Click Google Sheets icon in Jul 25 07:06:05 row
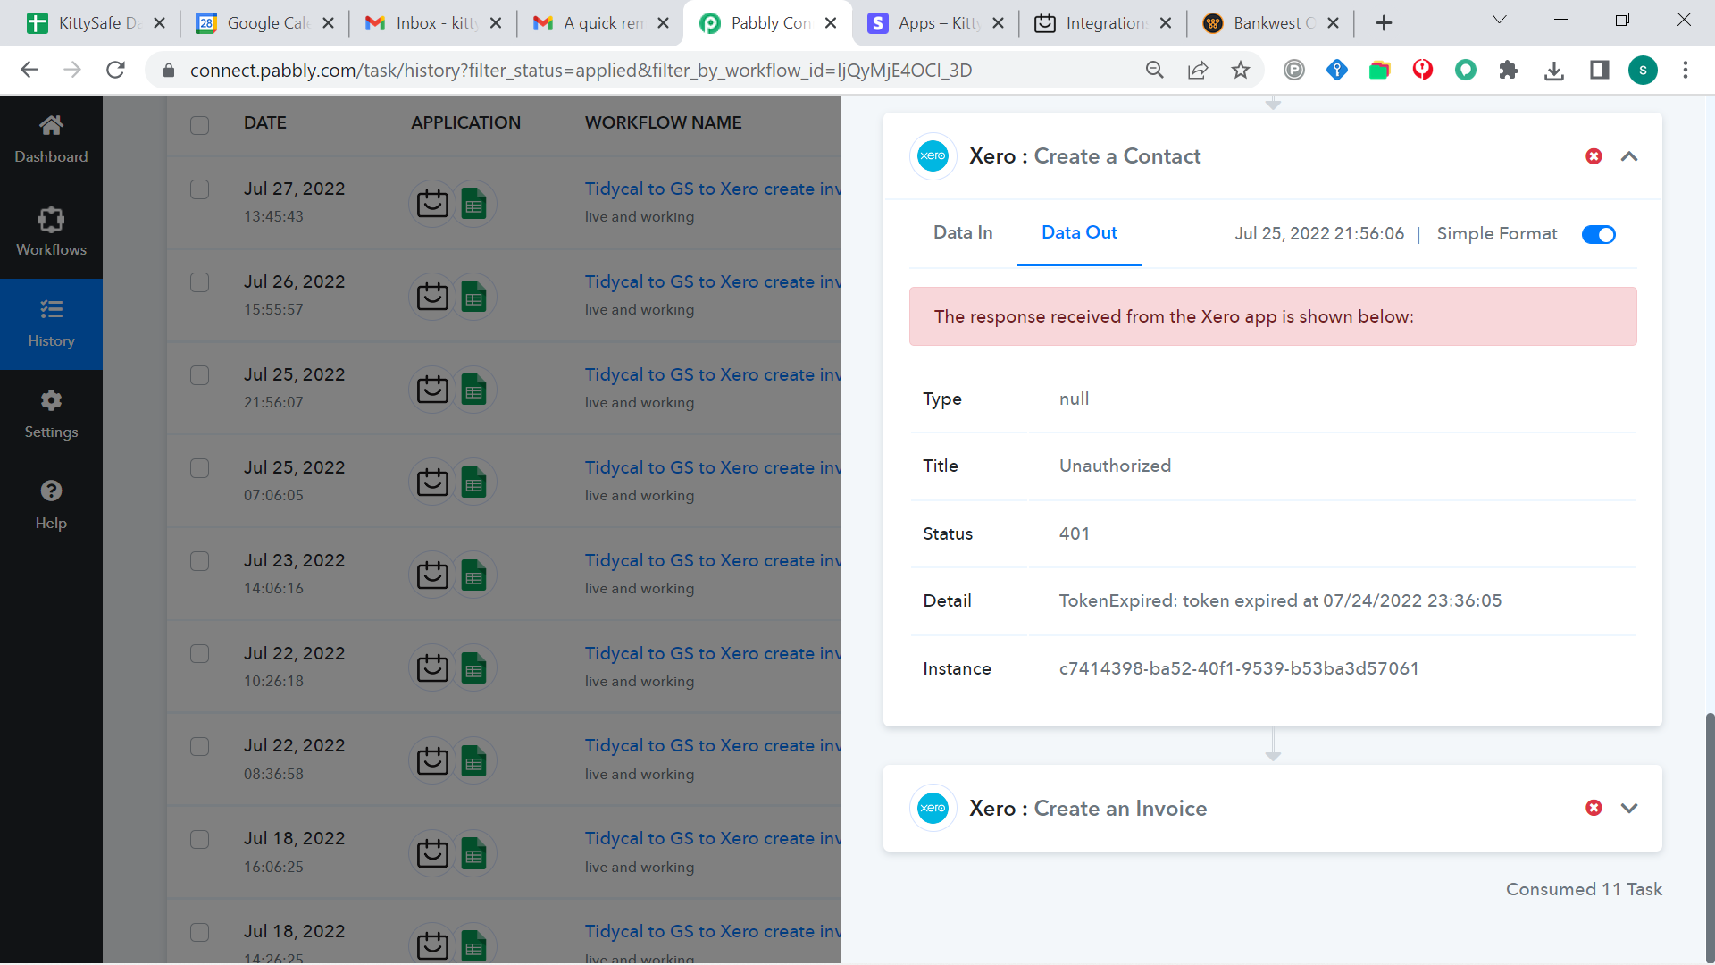 tap(474, 482)
